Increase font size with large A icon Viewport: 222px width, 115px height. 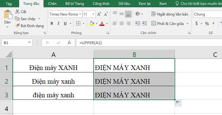[99, 14]
